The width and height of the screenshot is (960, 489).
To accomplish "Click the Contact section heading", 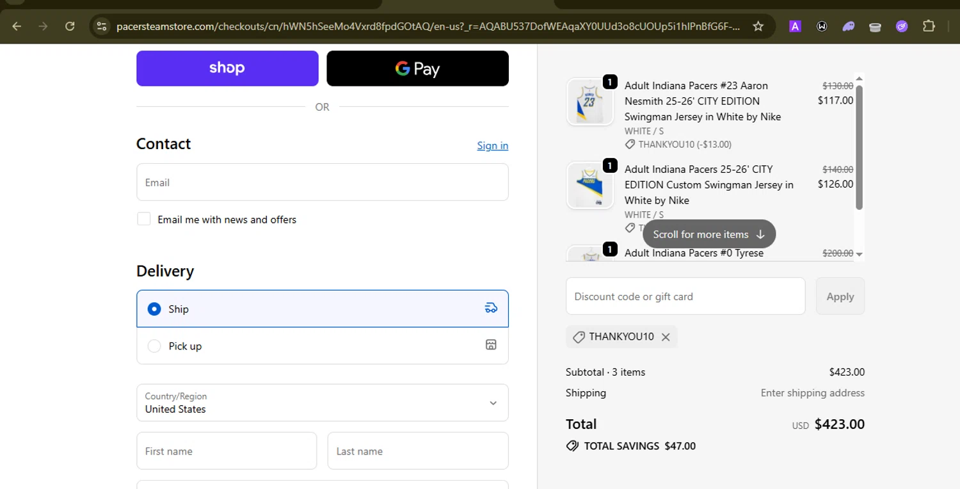I will pyautogui.click(x=163, y=144).
